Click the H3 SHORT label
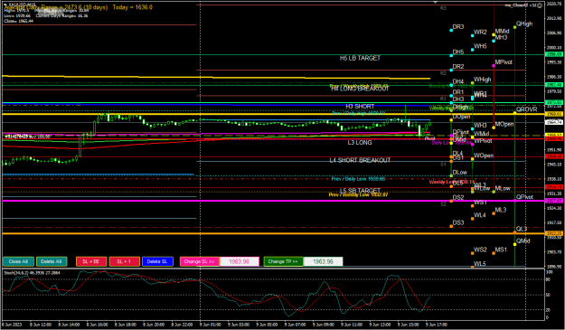The height and width of the screenshot is (330, 565). click(x=360, y=107)
